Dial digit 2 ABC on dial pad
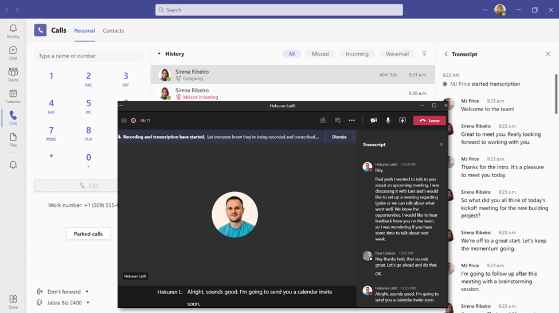Image resolution: width=559 pixels, height=313 pixels. [x=88, y=79]
